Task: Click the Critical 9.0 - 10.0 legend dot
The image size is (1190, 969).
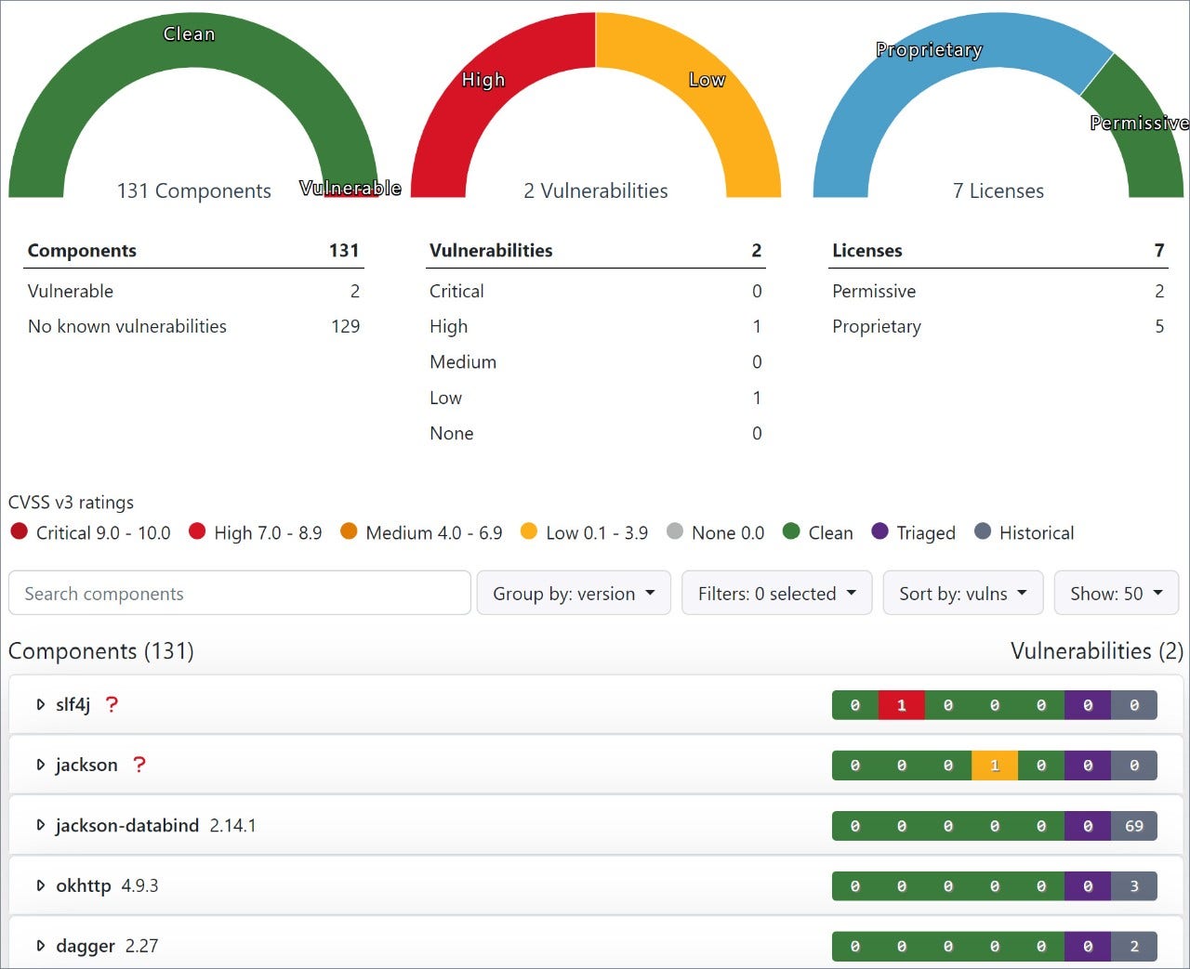Action: click(19, 532)
